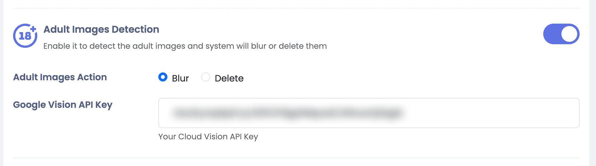Click the word 'Detection' in the heading
Screen dimensions: 596x166
[135, 29]
